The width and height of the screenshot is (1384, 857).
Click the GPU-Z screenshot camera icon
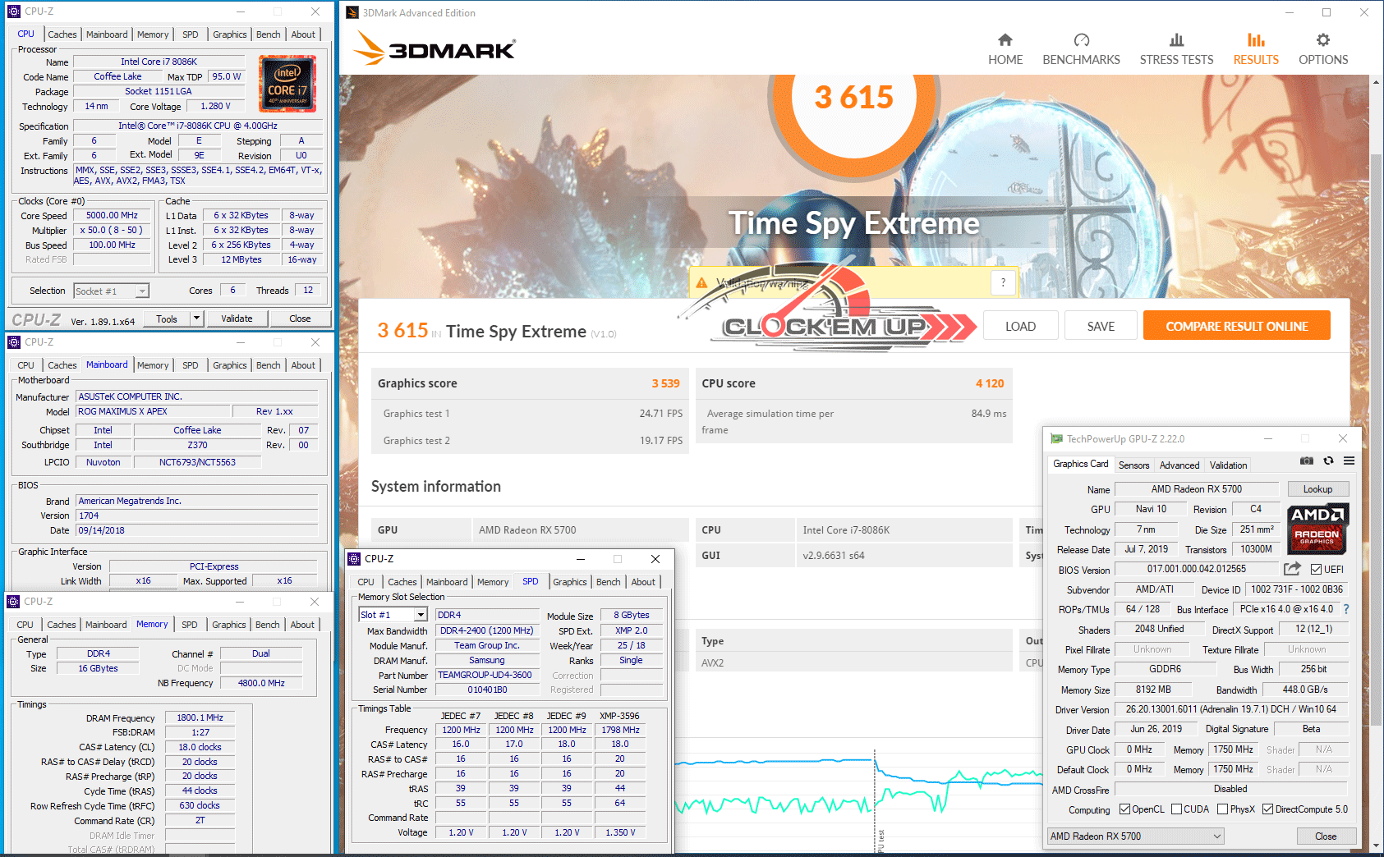[1307, 461]
